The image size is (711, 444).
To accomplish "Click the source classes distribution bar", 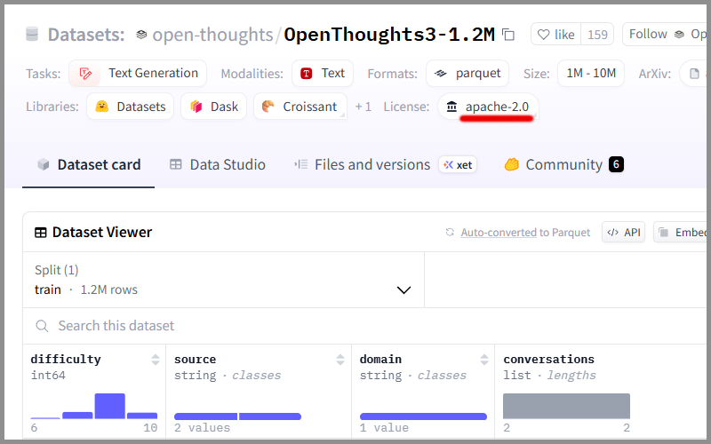I will click(237, 416).
